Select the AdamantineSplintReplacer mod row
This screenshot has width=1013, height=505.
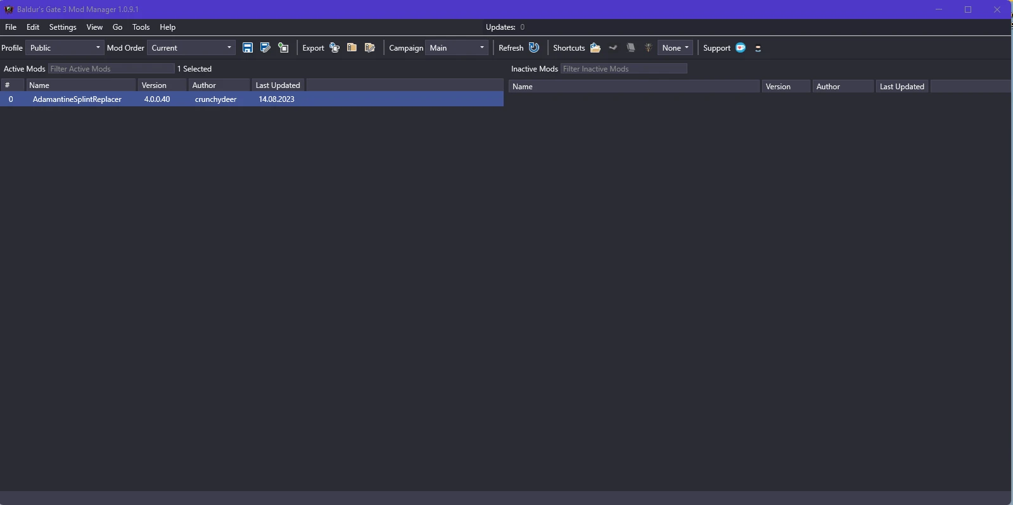click(77, 99)
